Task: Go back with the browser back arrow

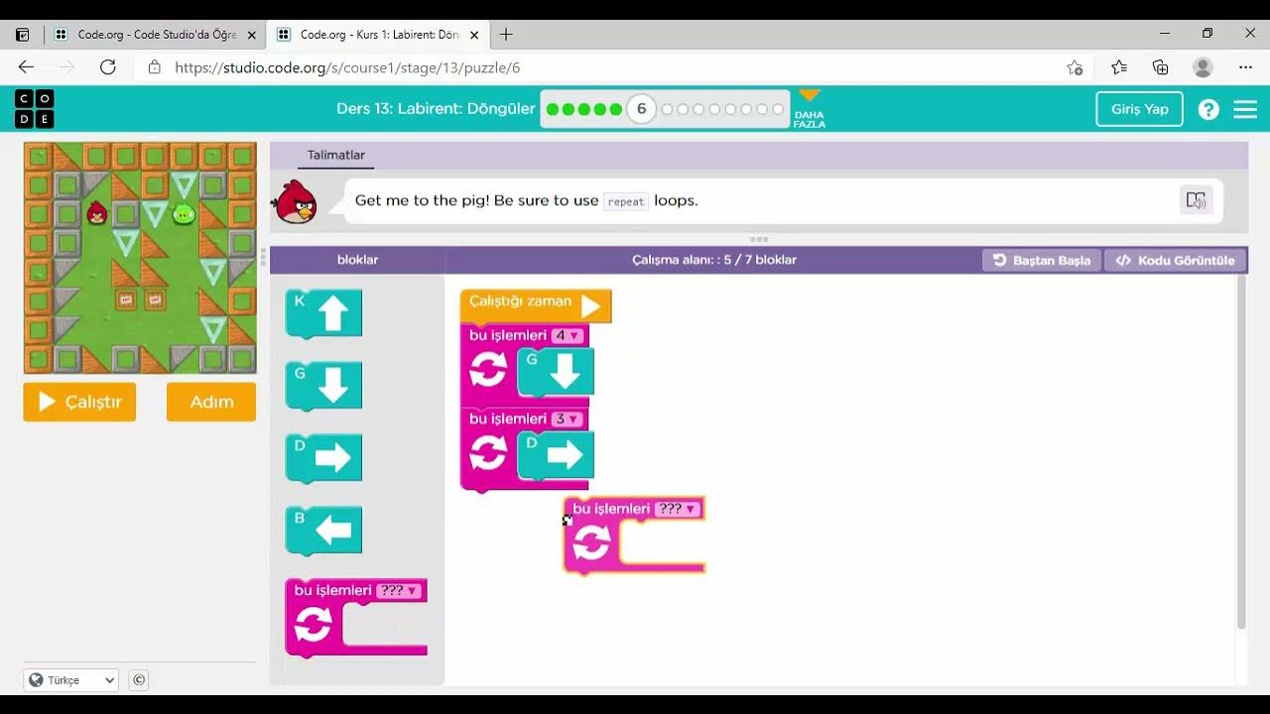Action: click(x=27, y=67)
